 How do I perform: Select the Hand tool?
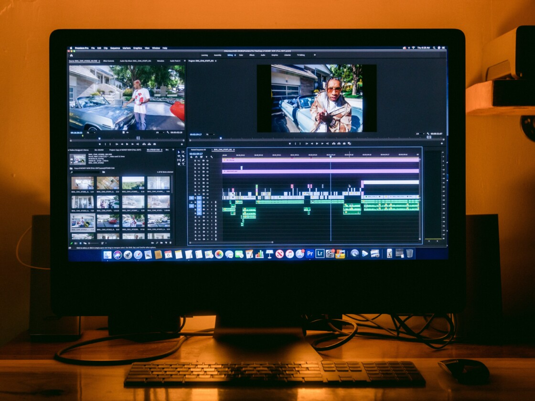(x=179, y=164)
